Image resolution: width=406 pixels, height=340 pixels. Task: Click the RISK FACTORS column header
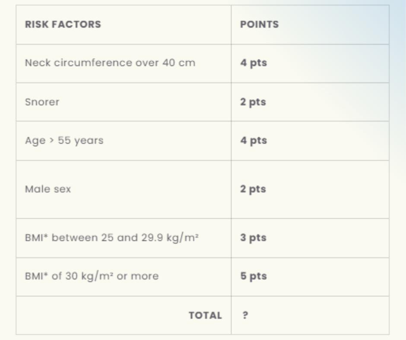click(x=63, y=25)
